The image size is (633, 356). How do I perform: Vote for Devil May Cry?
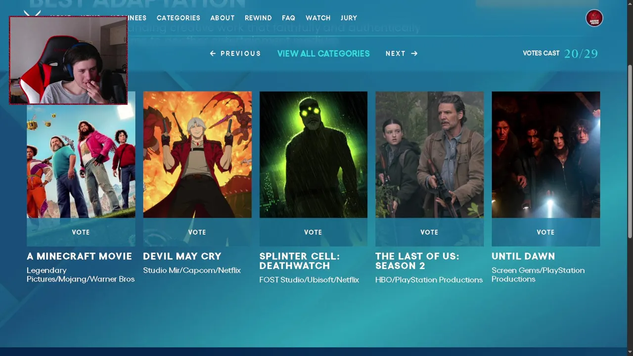[197, 232]
